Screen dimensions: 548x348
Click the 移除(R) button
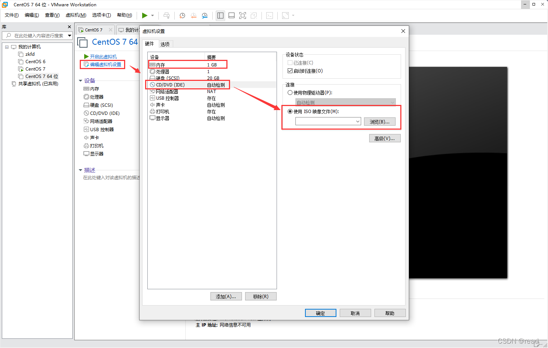coord(261,296)
